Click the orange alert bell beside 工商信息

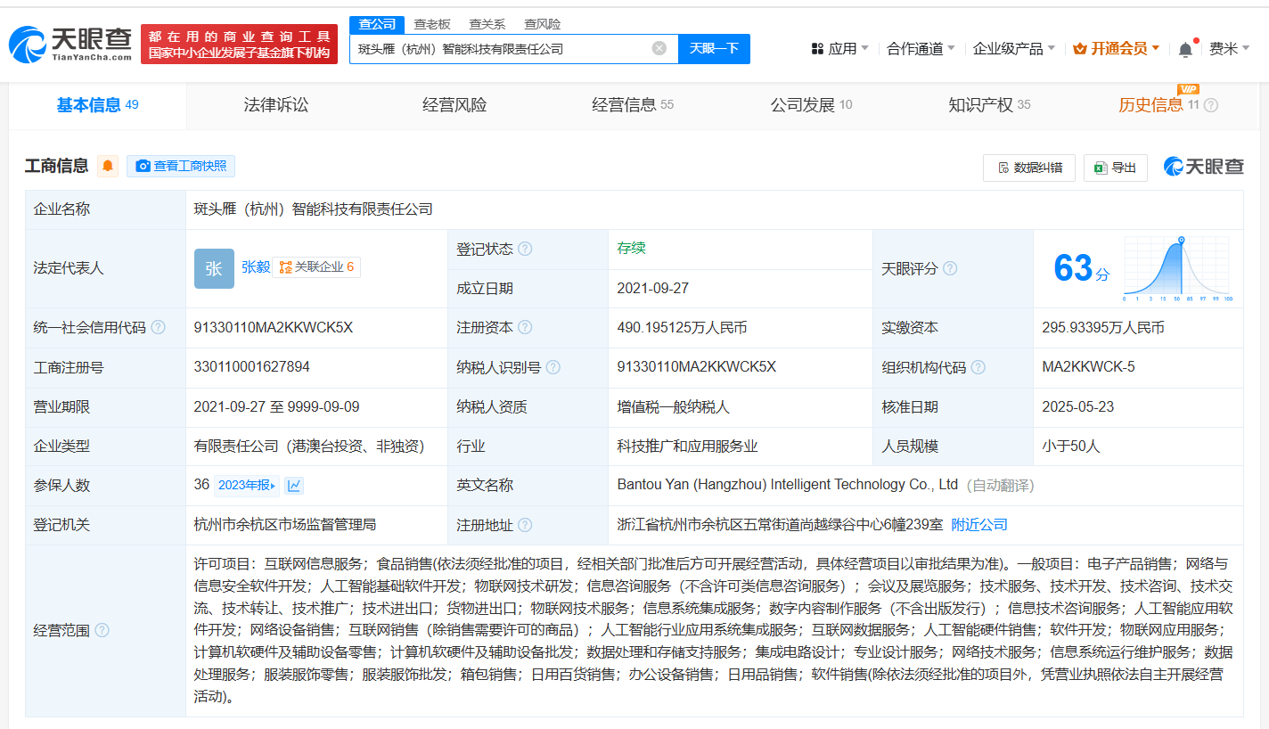point(108,166)
